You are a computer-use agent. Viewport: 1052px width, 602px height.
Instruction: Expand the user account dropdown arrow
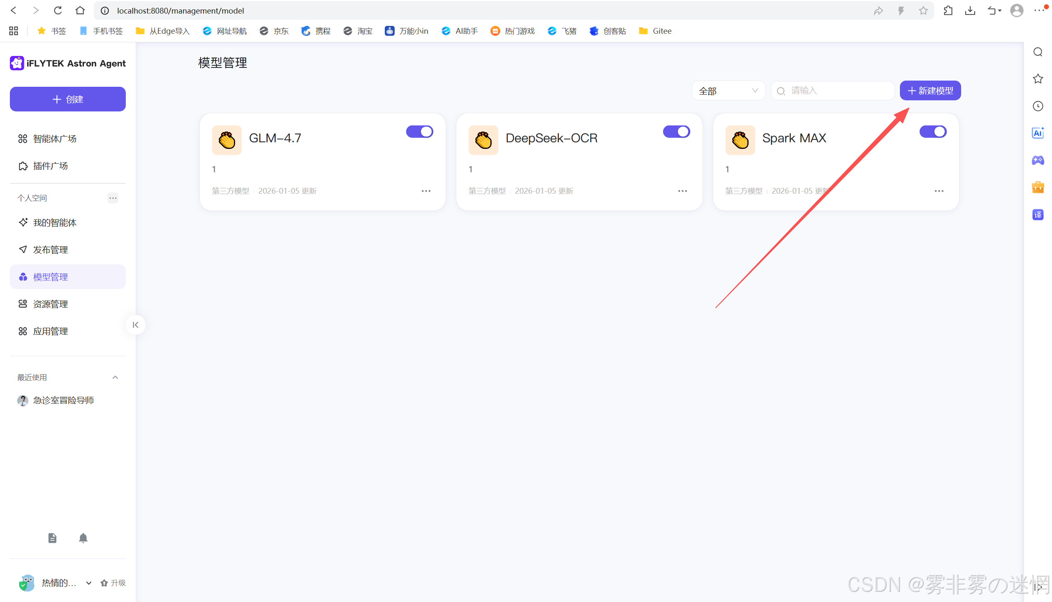coord(88,583)
